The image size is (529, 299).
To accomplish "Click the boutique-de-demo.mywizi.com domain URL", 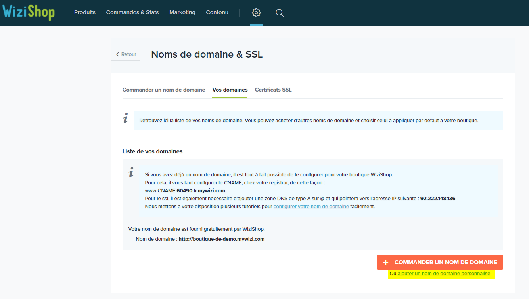I will tap(222, 239).
